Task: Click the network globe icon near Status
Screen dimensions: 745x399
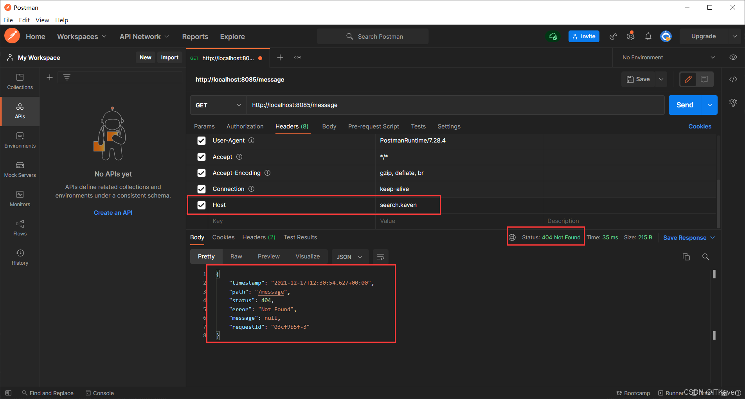Action: point(512,237)
